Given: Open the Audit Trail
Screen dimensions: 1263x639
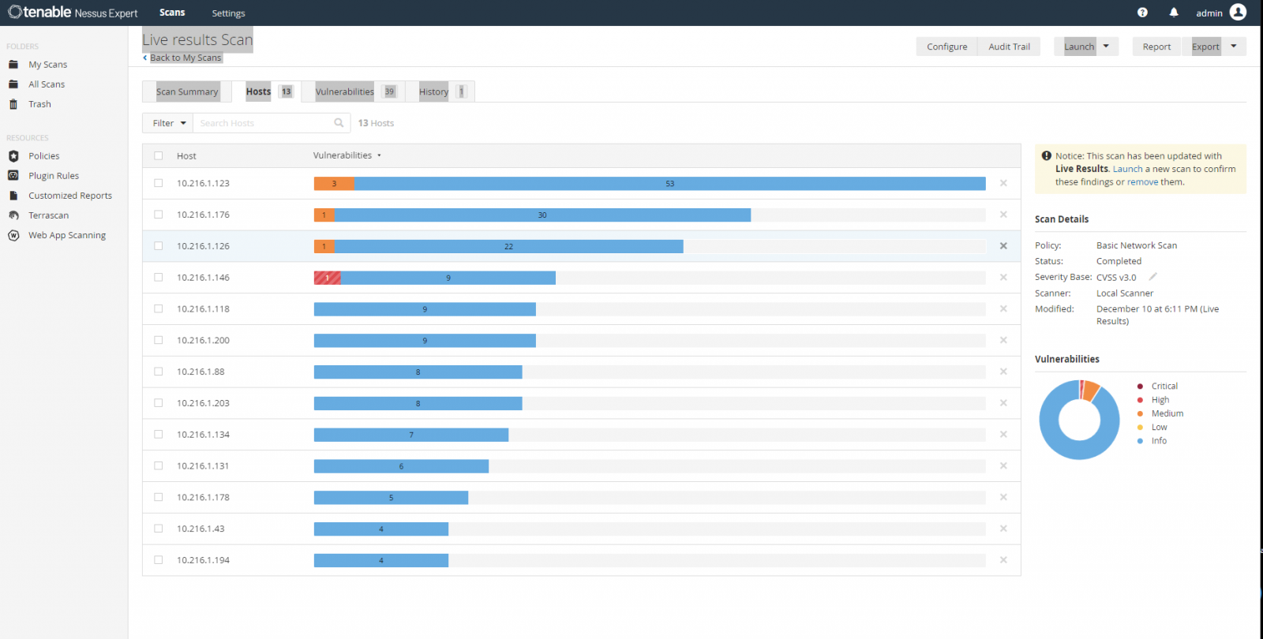Looking at the screenshot, I should click(1009, 47).
